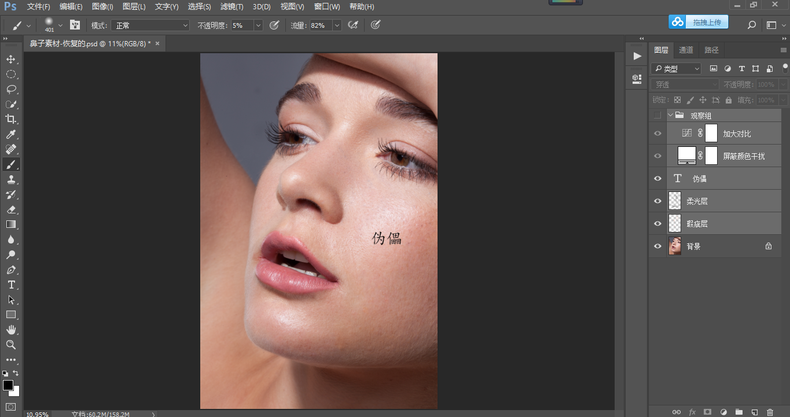Open the brush settings panel toggle
This screenshot has width=790, height=417.
(x=75, y=25)
